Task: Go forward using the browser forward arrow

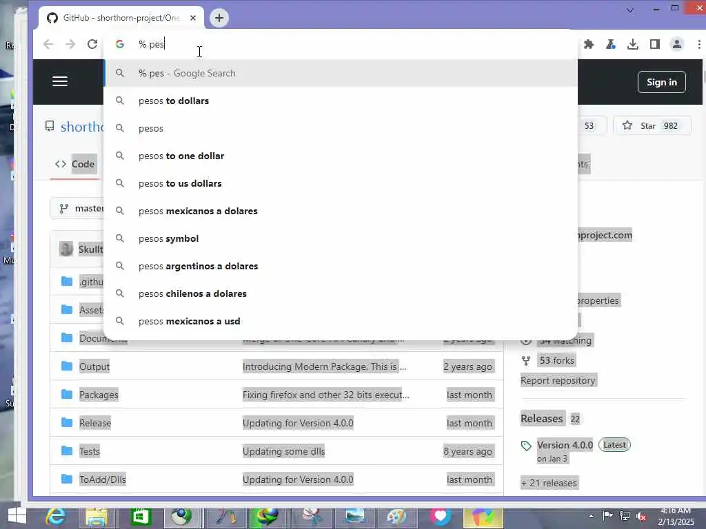Action: point(70,44)
